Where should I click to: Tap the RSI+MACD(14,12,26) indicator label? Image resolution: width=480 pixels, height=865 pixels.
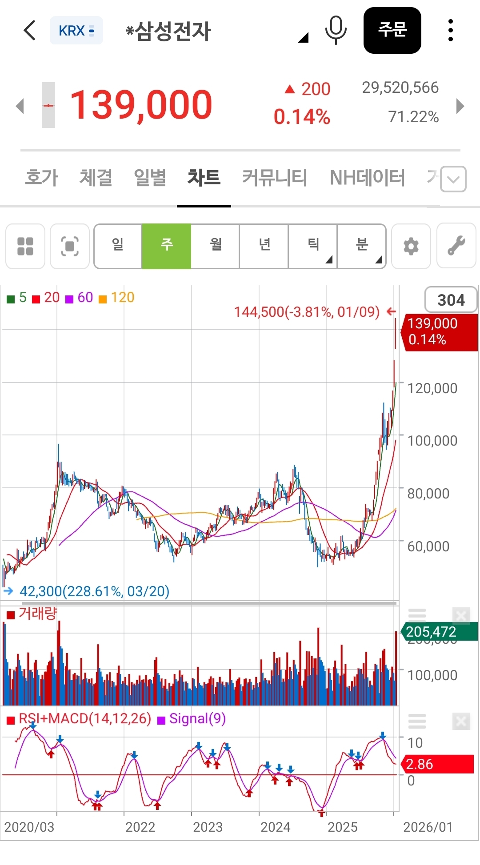point(79,719)
